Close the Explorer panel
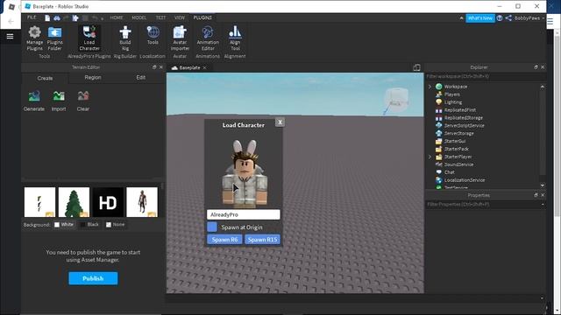 [543, 67]
